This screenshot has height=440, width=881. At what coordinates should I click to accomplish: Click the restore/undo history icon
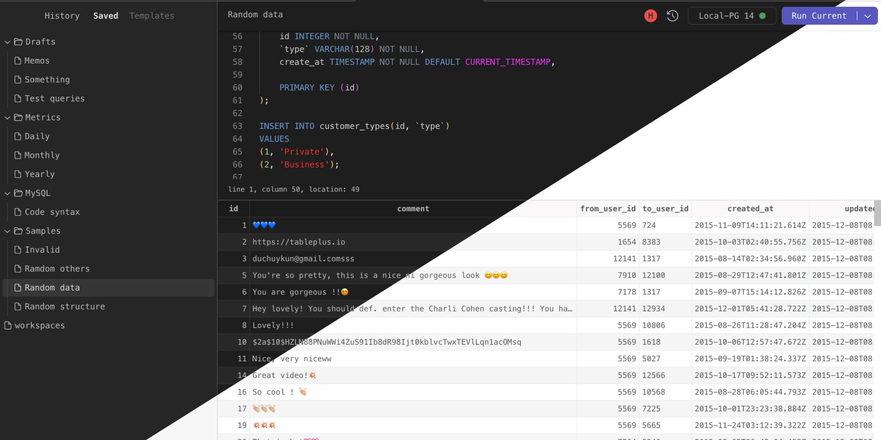click(x=672, y=15)
